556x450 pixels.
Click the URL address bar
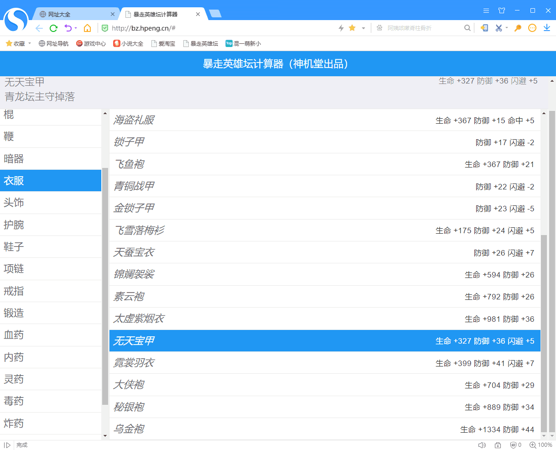219,28
